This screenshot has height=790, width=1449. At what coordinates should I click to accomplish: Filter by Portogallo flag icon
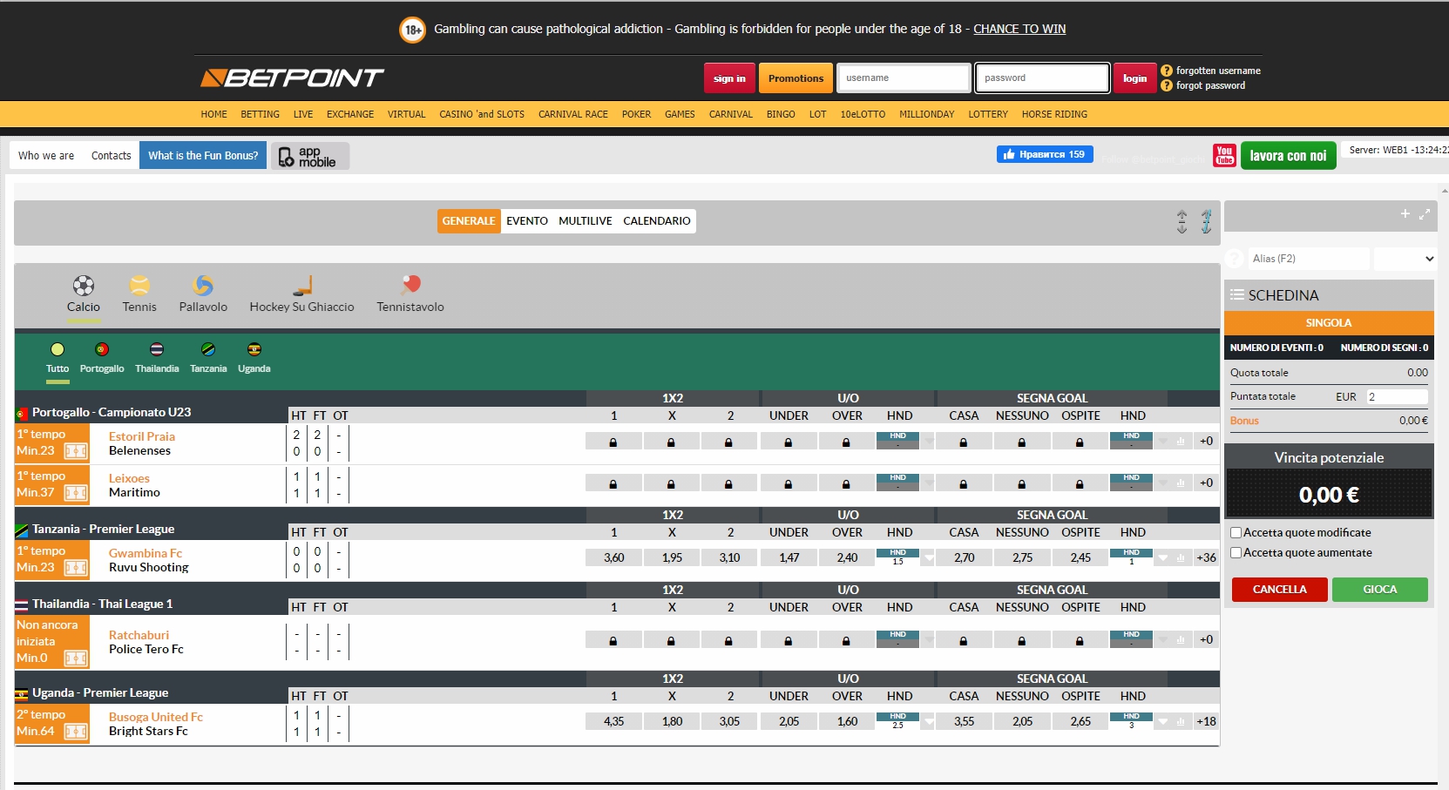102,349
